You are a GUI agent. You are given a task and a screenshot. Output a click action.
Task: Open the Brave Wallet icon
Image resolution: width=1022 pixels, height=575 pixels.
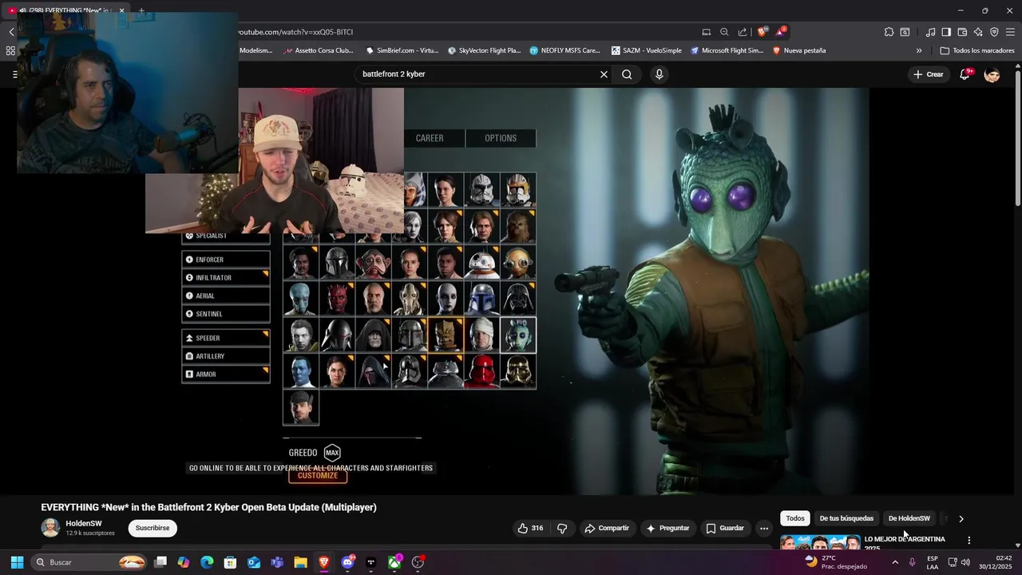[962, 32]
